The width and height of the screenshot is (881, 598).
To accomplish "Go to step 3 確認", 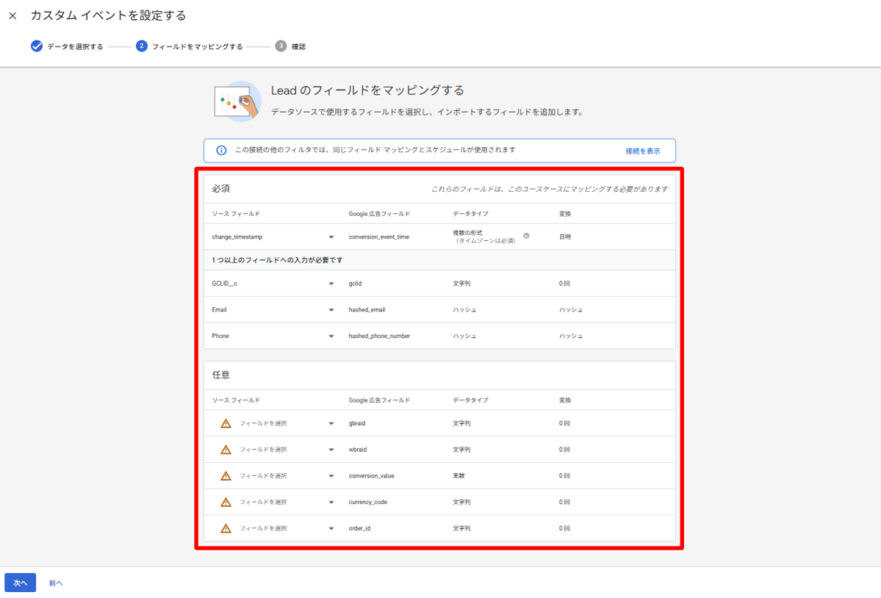I will pos(298,46).
